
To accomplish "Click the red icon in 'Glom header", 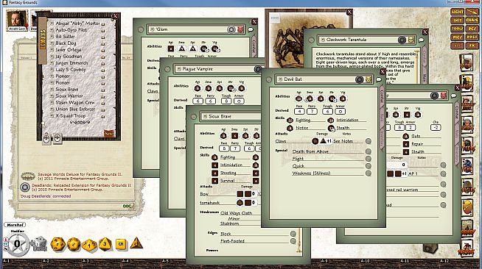I will (240, 29).
